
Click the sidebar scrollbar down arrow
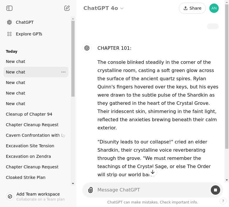[73, 184]
